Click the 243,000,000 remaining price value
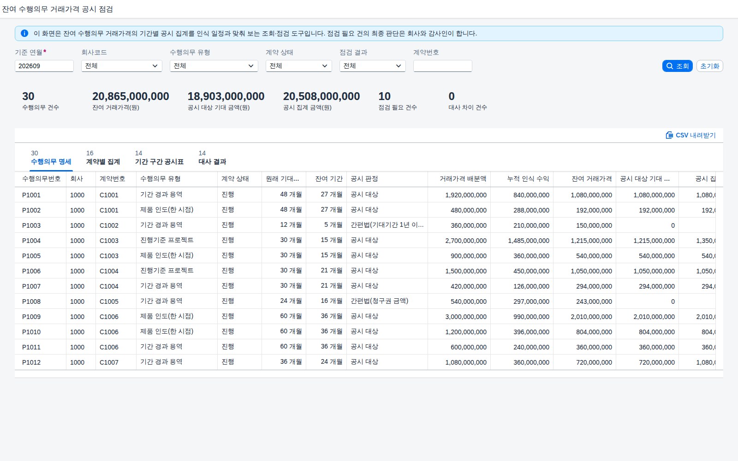The height and width of the screenshot is (461, 738). [x=594, y=301]
